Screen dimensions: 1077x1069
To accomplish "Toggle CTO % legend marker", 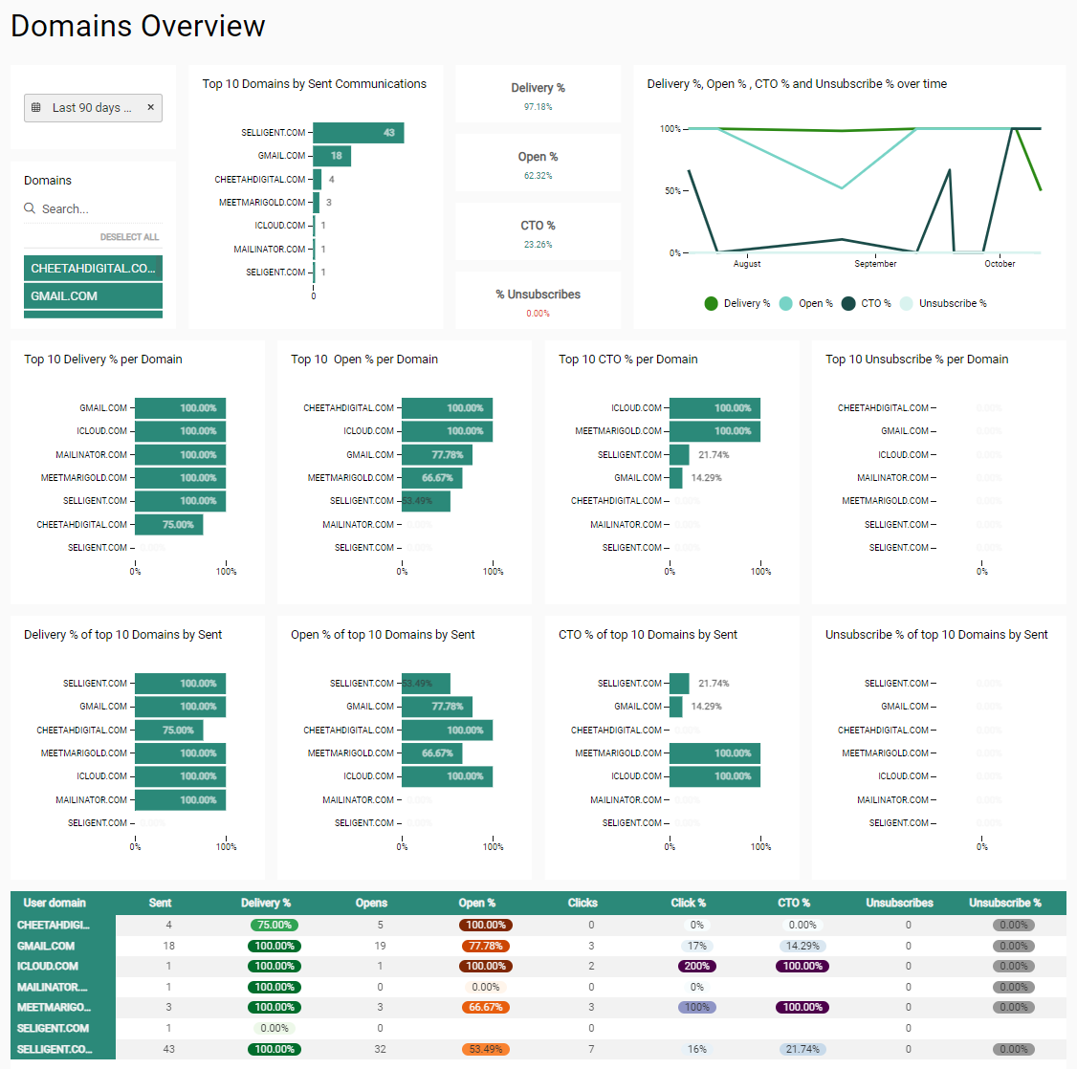I will [x=848, y=304].
